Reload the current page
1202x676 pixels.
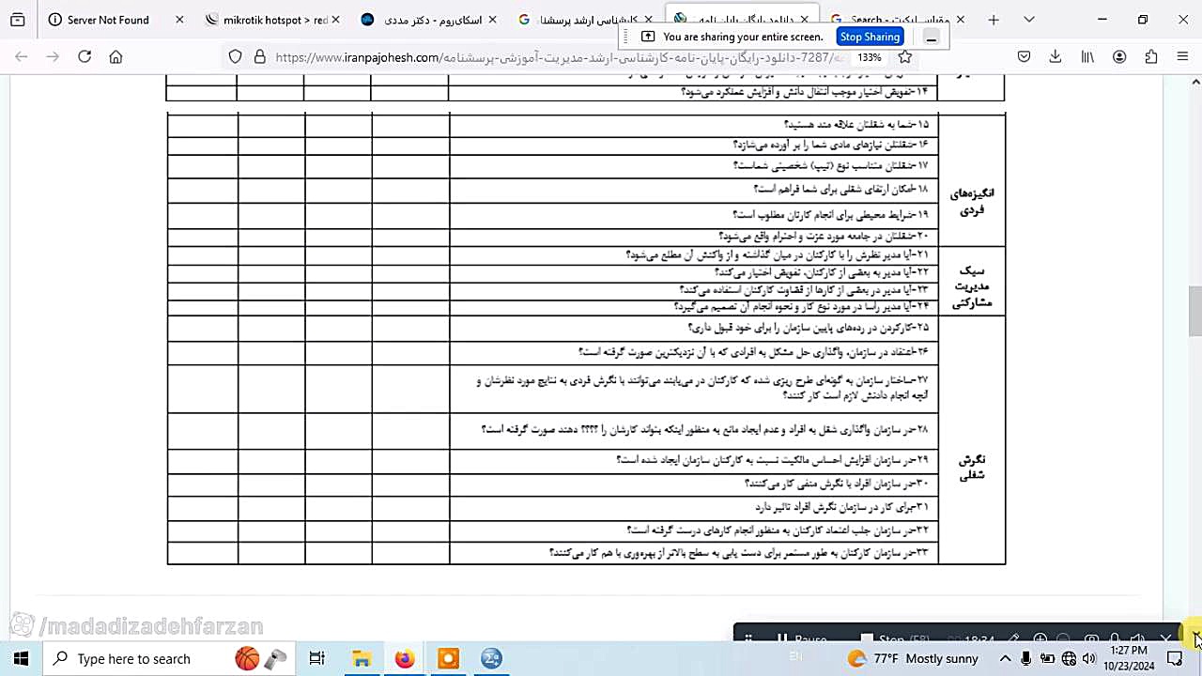point(85,57)
